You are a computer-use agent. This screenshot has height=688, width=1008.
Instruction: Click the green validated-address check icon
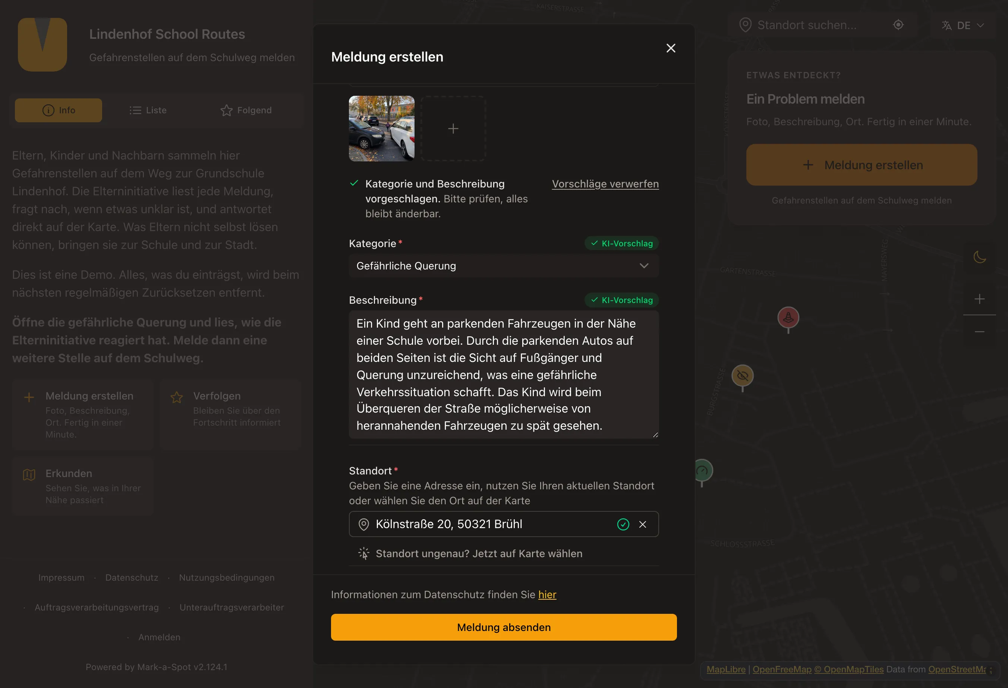(623, 524)
